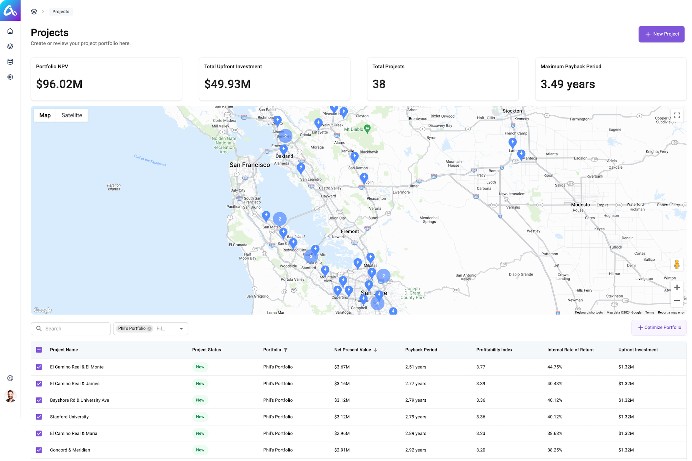The width and height of the screenshot is (692, 461).
Task: Open the help icon near the bottom sidebar
Action: 10,378
